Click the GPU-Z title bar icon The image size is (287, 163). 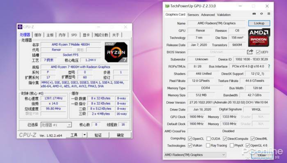[x=167, y=6]
